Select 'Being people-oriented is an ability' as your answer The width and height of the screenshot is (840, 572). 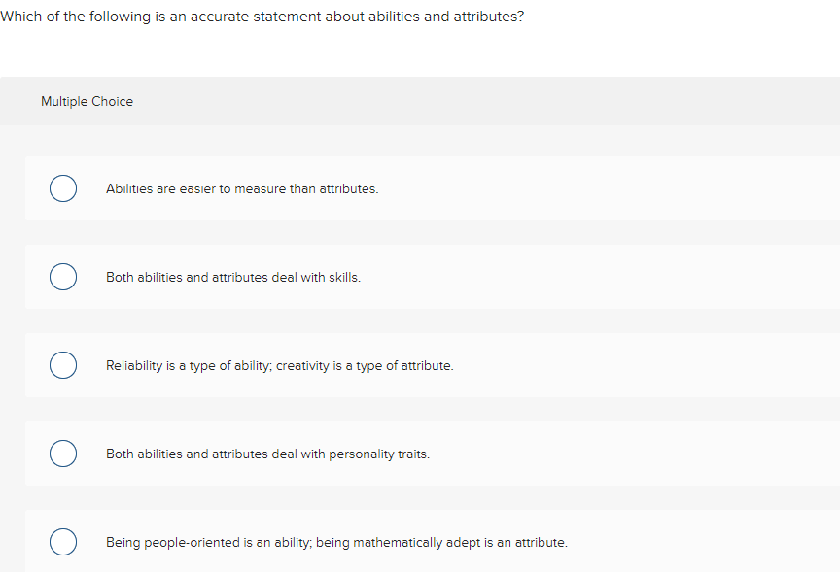point(62,542)
